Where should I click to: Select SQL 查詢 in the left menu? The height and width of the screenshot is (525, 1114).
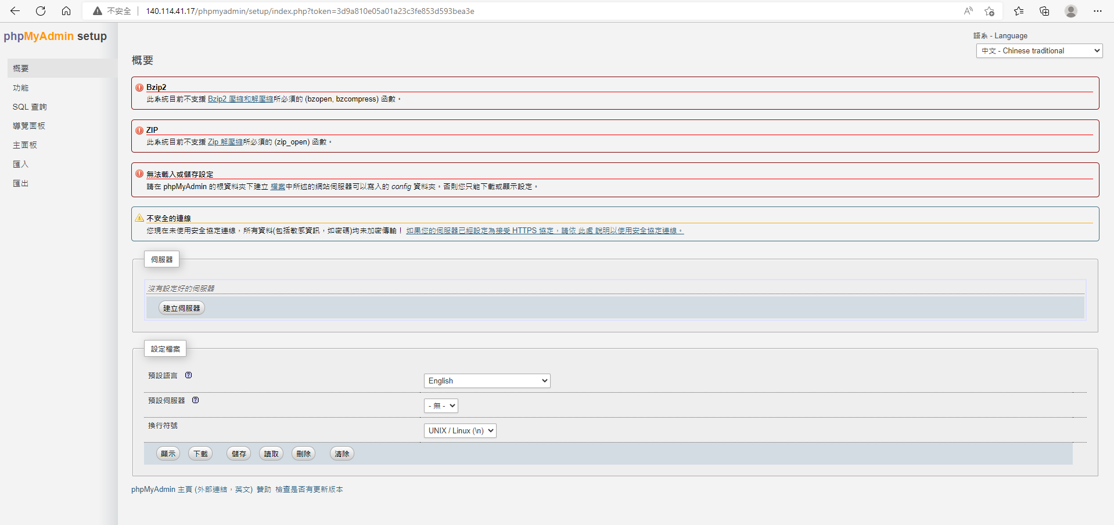(30, 107)
